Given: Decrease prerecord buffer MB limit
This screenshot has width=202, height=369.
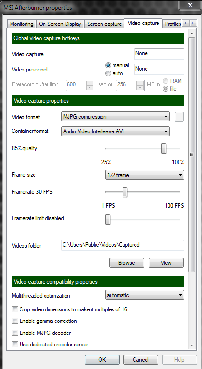Looking at the screenshot, I should [x=140, y=87].
